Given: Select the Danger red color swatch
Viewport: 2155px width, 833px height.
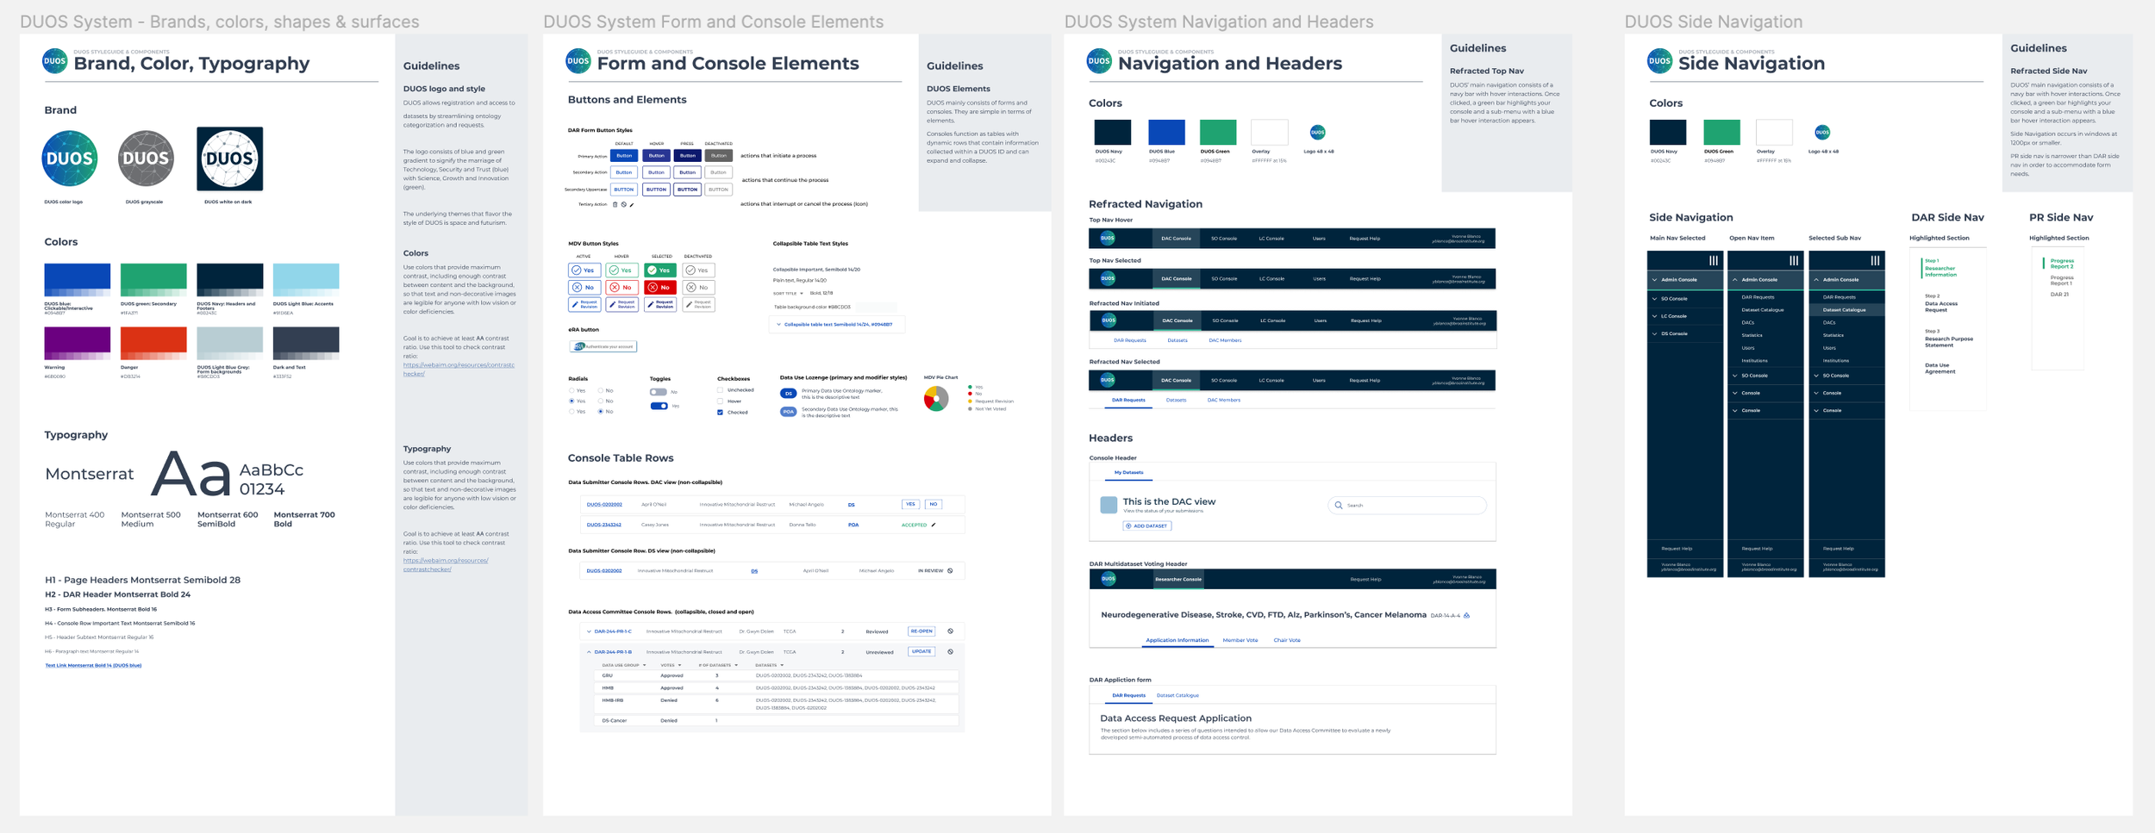Looking at the screenshot, I should tap(153, 343).
